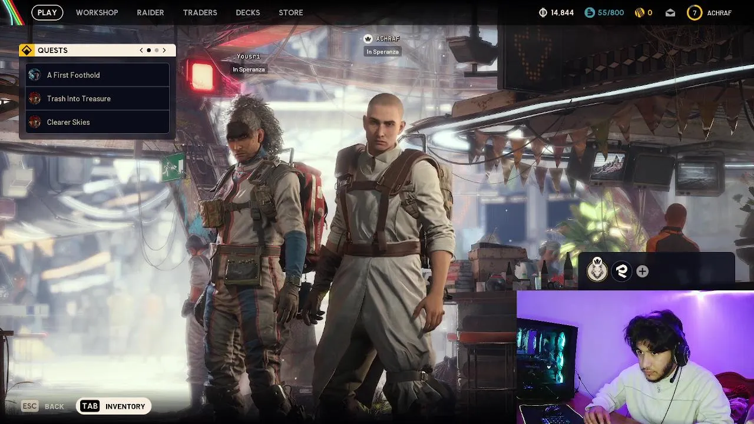Open the DECKS tab

pos(247,12)
